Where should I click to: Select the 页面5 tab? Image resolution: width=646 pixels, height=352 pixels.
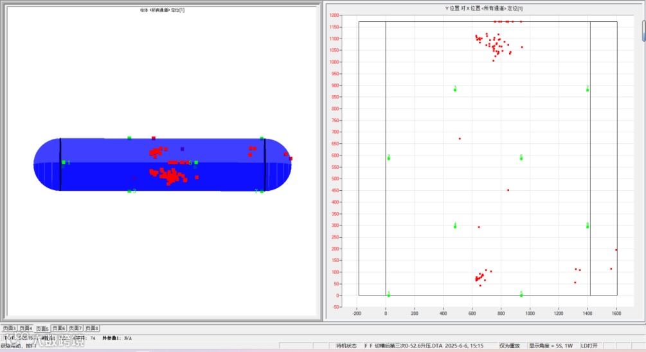[x=42, y=328]
